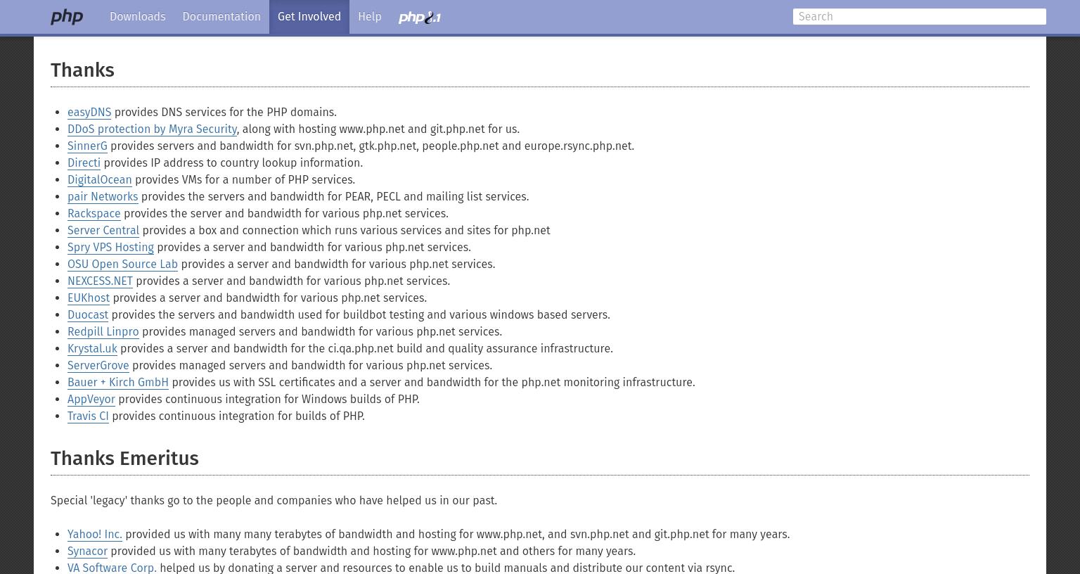This screenshot has height=574, width=1080.
Task: Follow the Bauer + Kirch GmbH link
Action: click(x=118, y=383)
